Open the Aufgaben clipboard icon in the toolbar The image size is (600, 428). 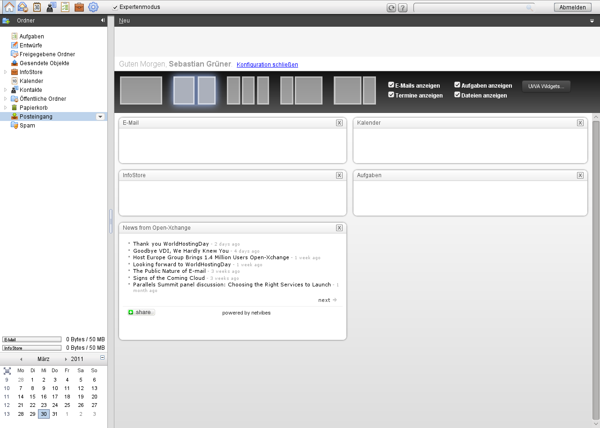tap(65, 7)
